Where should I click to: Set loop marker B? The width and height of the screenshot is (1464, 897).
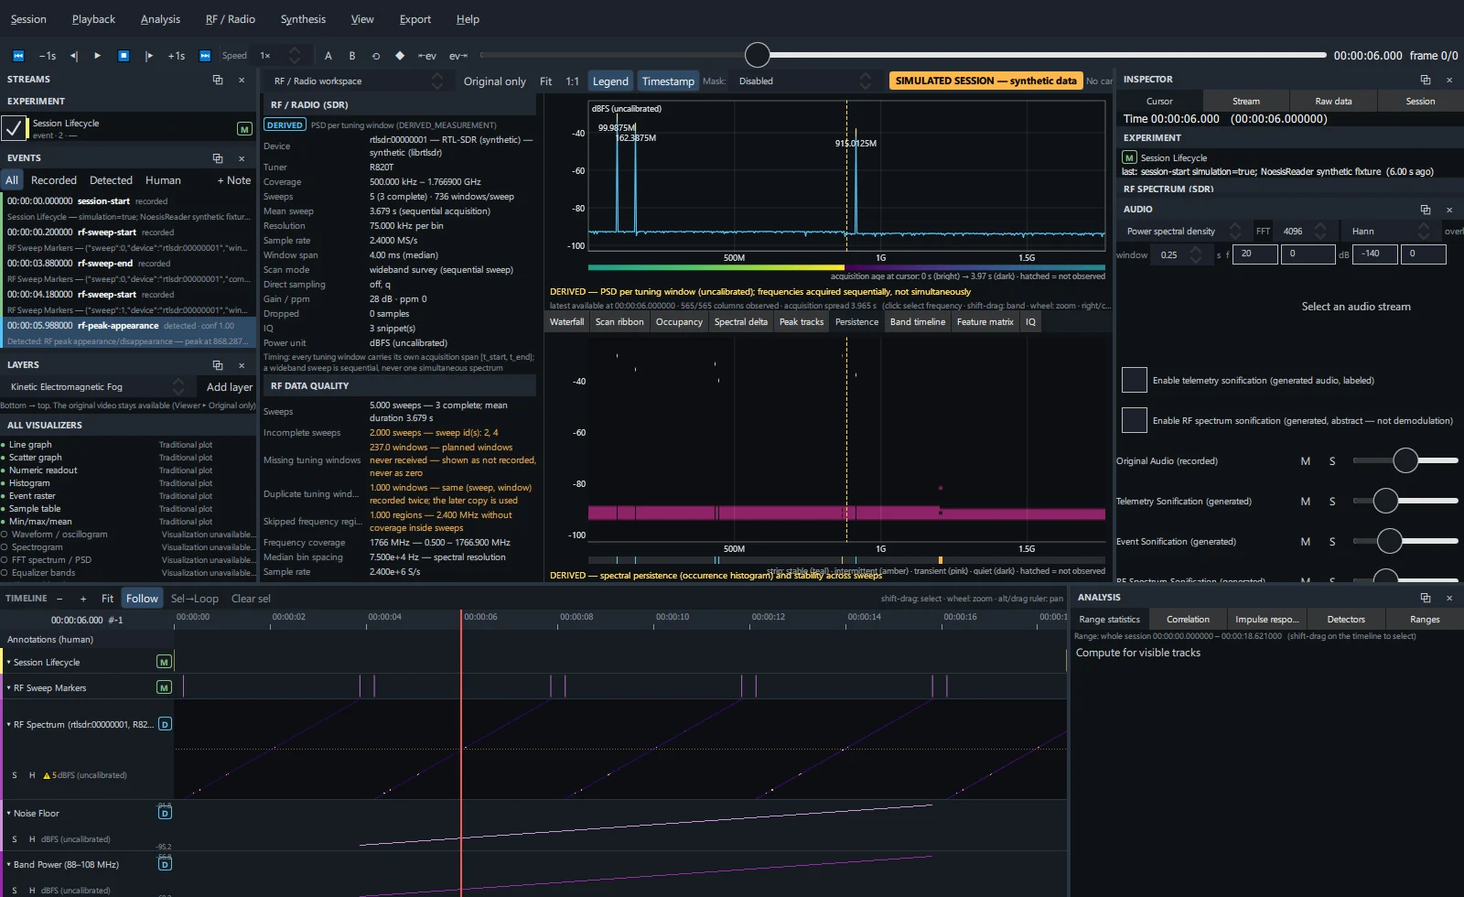pyautogui.click(x=352, y=56)
